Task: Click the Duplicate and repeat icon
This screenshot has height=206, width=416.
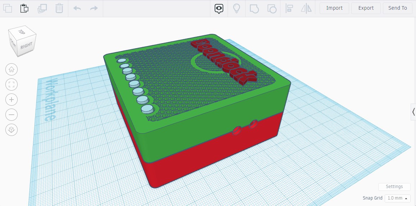Action: point(42,8)
